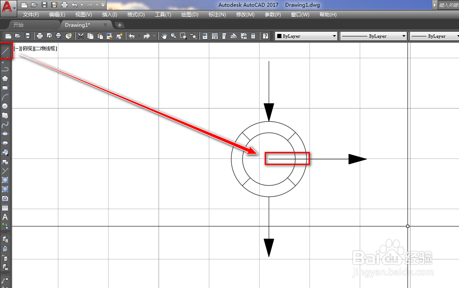Viewport: 459px width, 288px height.
Task: Select the Arc tool
Action: coord(5,97)
